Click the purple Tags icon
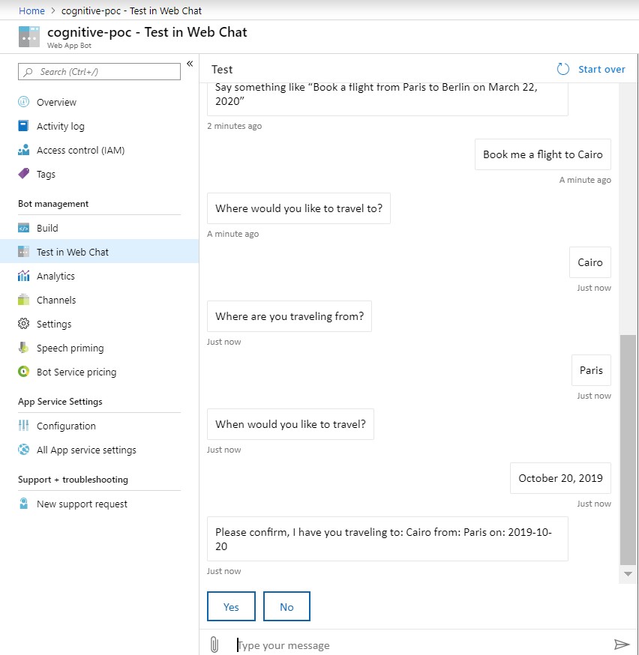This screenshot has height=655, width=639. [x=23, y=175]
